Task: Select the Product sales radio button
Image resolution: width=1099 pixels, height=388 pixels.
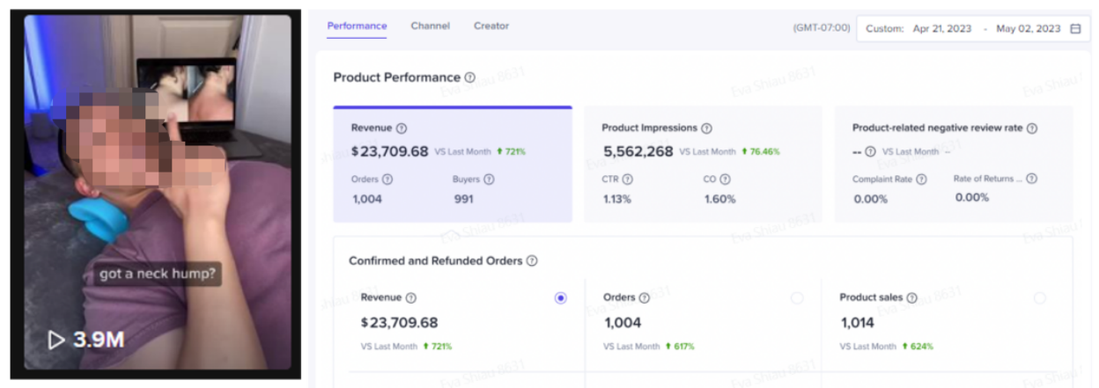Action: (x=1039, y=298)
